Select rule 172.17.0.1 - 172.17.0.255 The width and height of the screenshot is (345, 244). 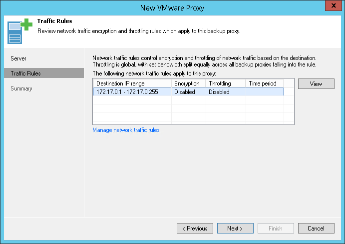click(x=188, y=91)
